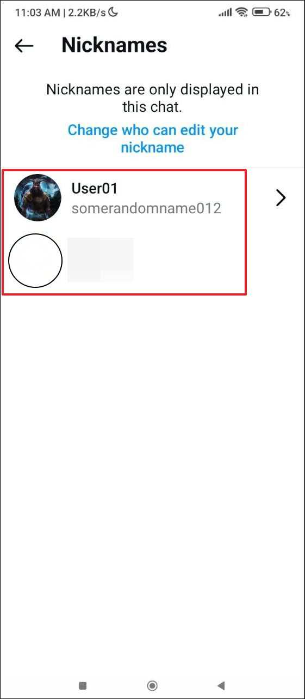Go back using the top-left arrow
305x699 pixels.
pos(24,46)
